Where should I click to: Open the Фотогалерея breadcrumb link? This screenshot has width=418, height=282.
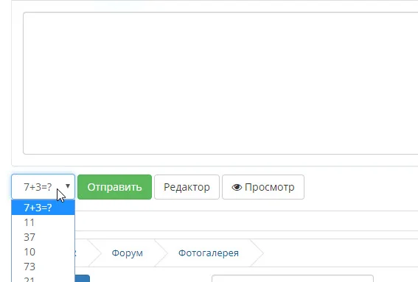[209, 253]
